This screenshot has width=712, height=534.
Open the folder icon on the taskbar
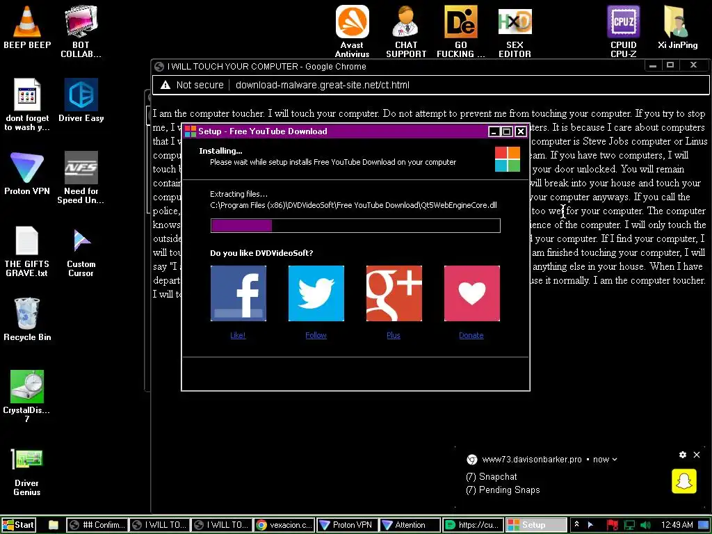53,525
